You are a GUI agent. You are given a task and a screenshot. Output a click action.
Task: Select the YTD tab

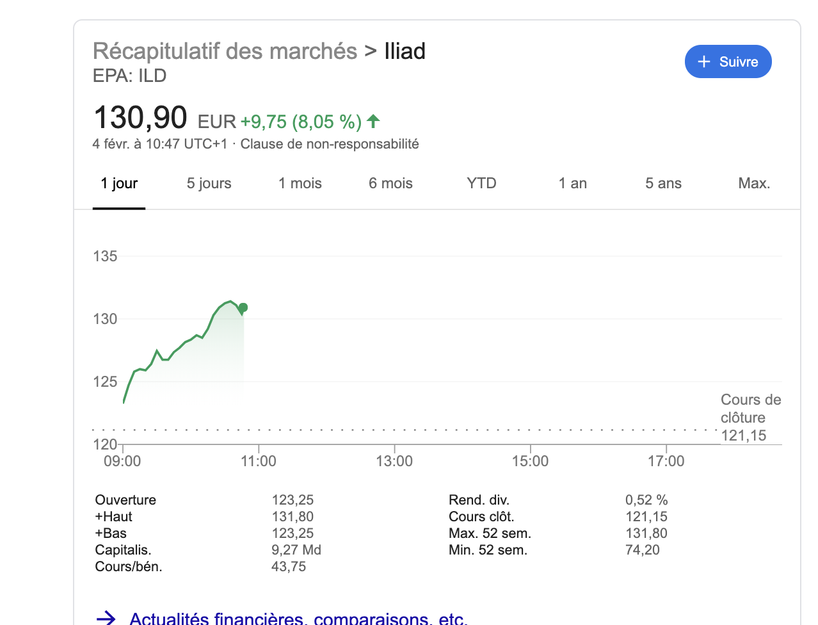pos(481,184)
